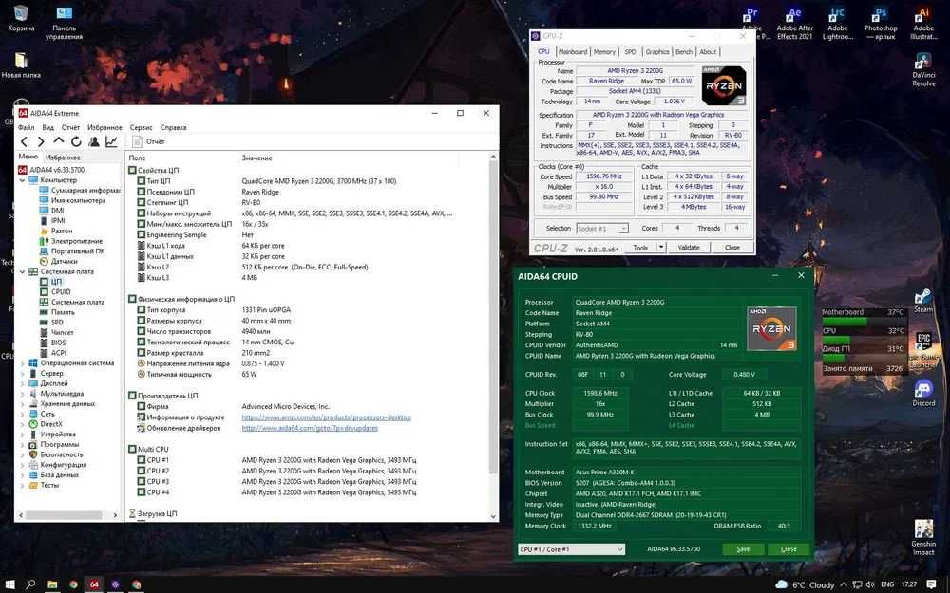
Task: Go back with AIDA64 toolbar back arrow
Action: click(x=24, y=141)
